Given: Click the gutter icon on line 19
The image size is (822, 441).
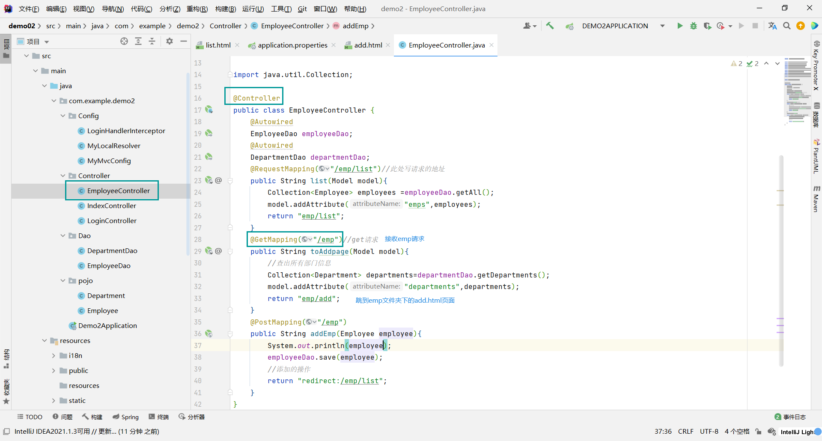Looking at the screenshot, I should 209,133.
